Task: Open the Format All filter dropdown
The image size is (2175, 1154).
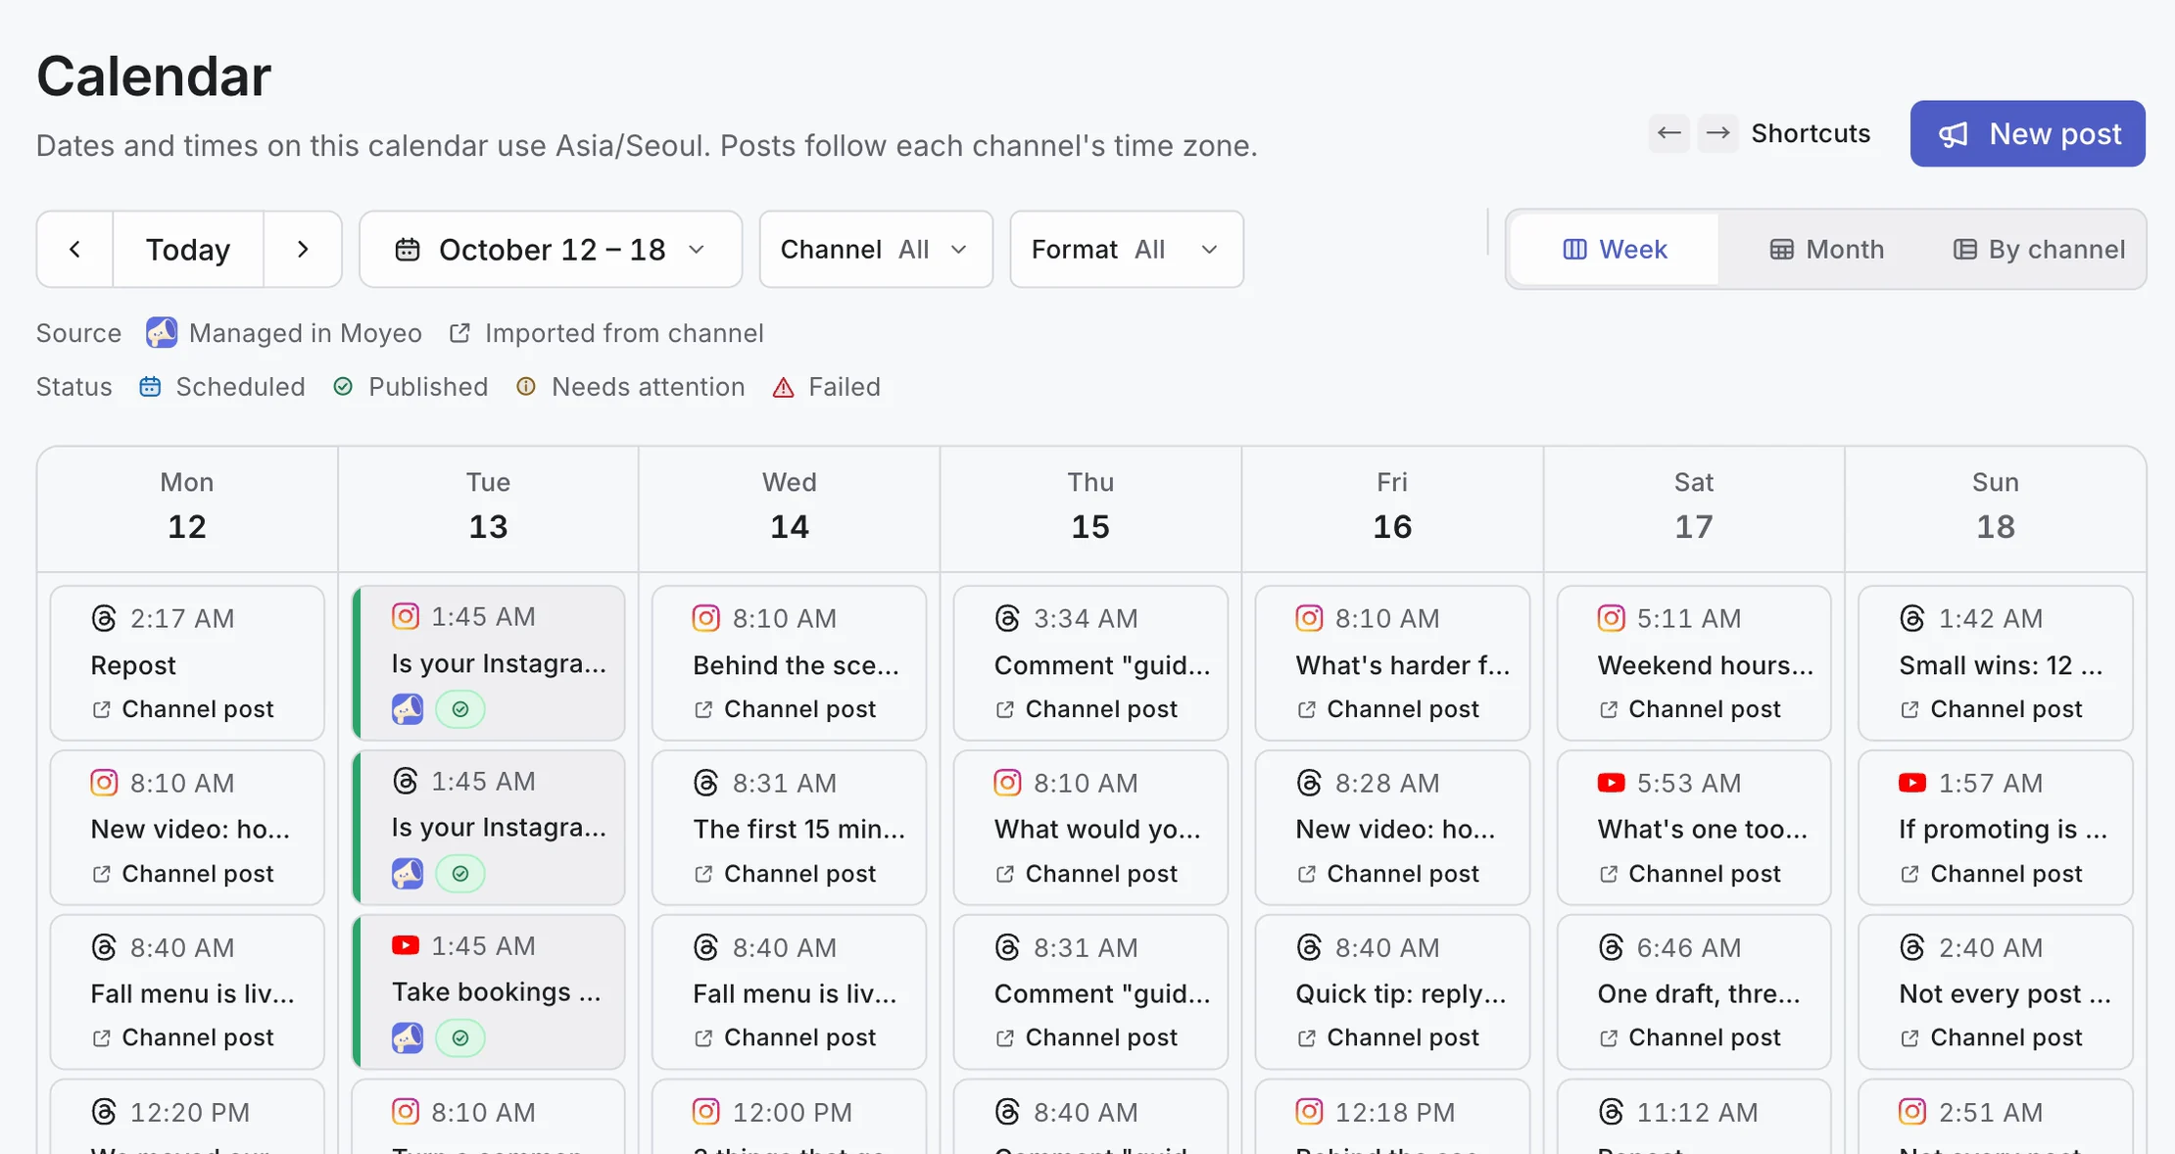Action: [x=1127, y=250]
